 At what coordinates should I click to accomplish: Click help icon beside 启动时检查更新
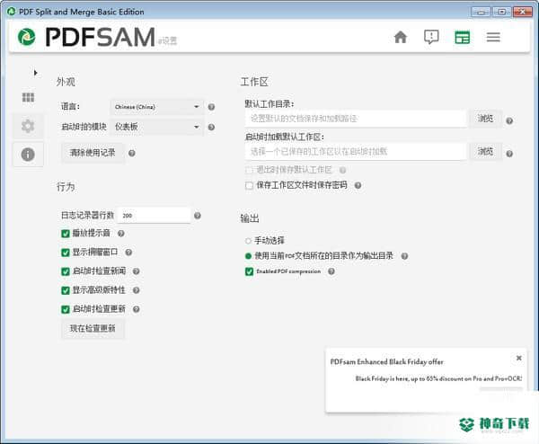[137, 309]
